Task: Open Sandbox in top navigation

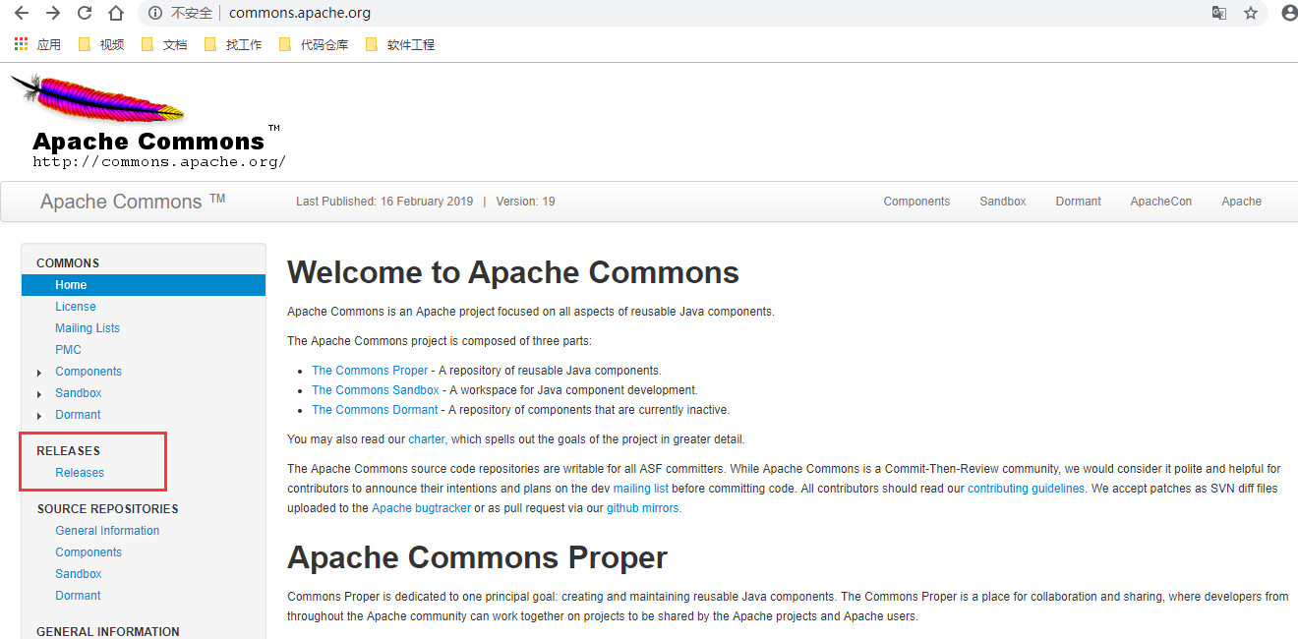Action: (x=1003, y=202)
